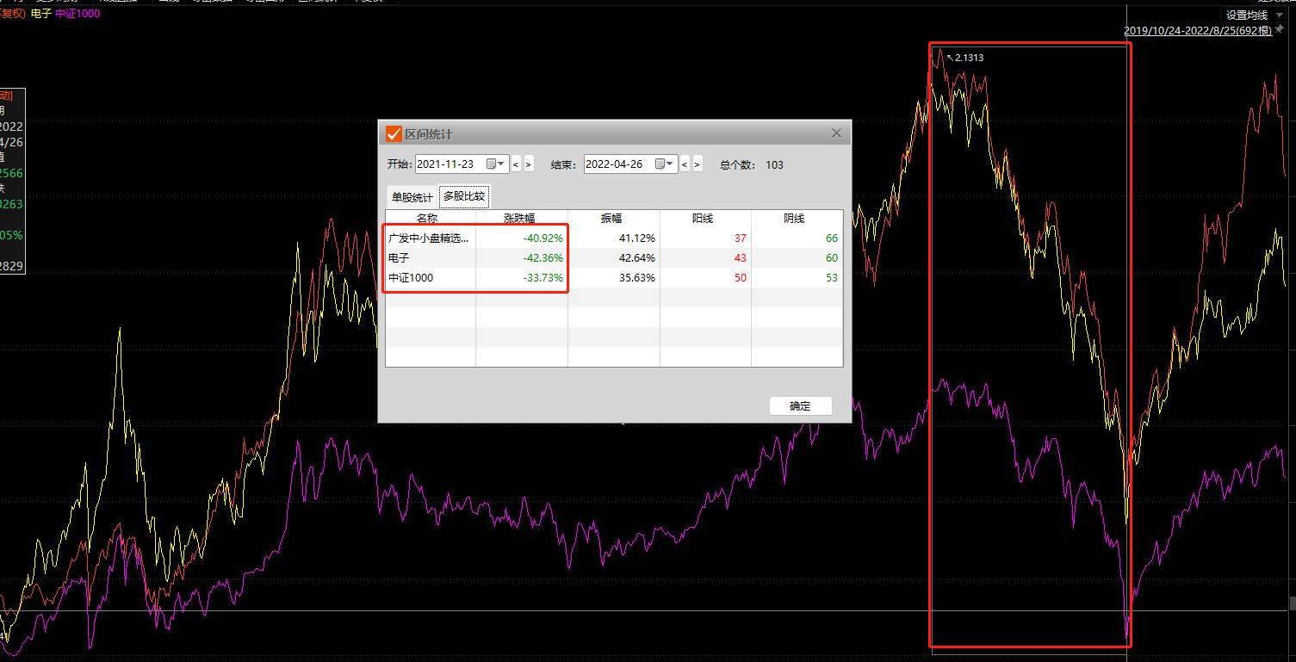Click the 总个数 value 103

coord(774,164)
